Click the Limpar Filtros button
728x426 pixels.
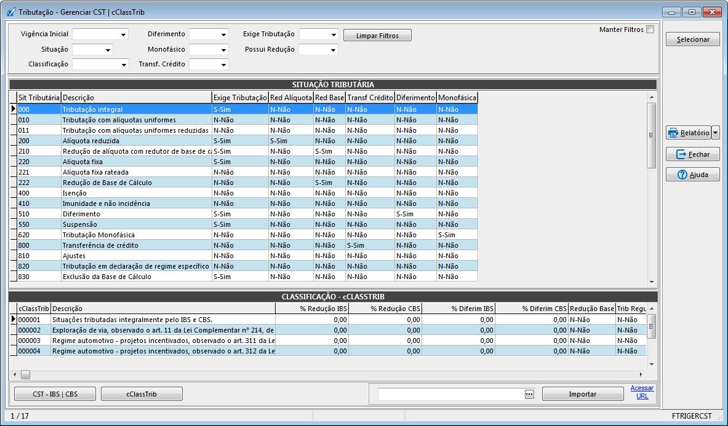[377, 36]
